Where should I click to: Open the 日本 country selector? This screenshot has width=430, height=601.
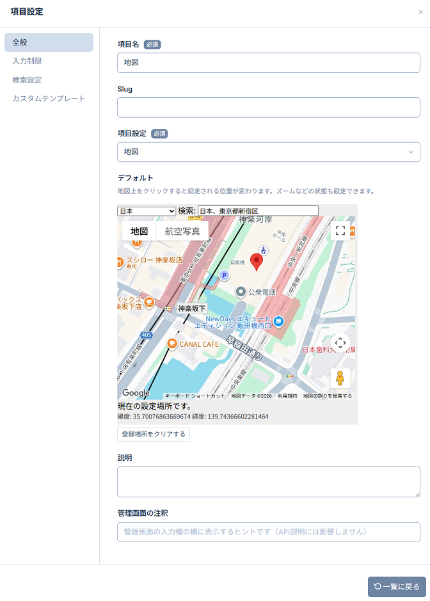pyautogui.click(x=147, y=211)
